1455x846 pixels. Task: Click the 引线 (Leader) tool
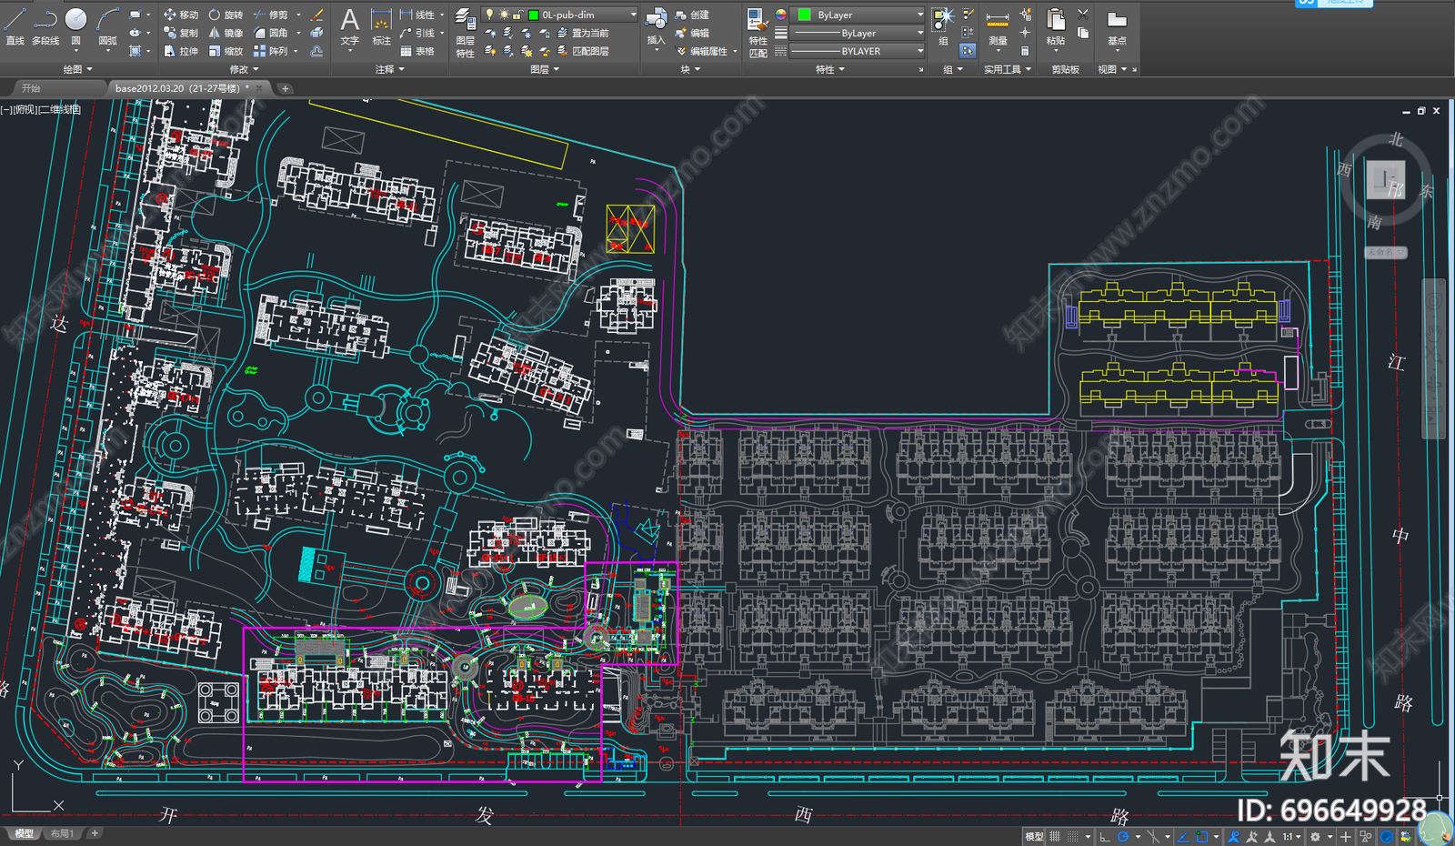tap(416, 33)
